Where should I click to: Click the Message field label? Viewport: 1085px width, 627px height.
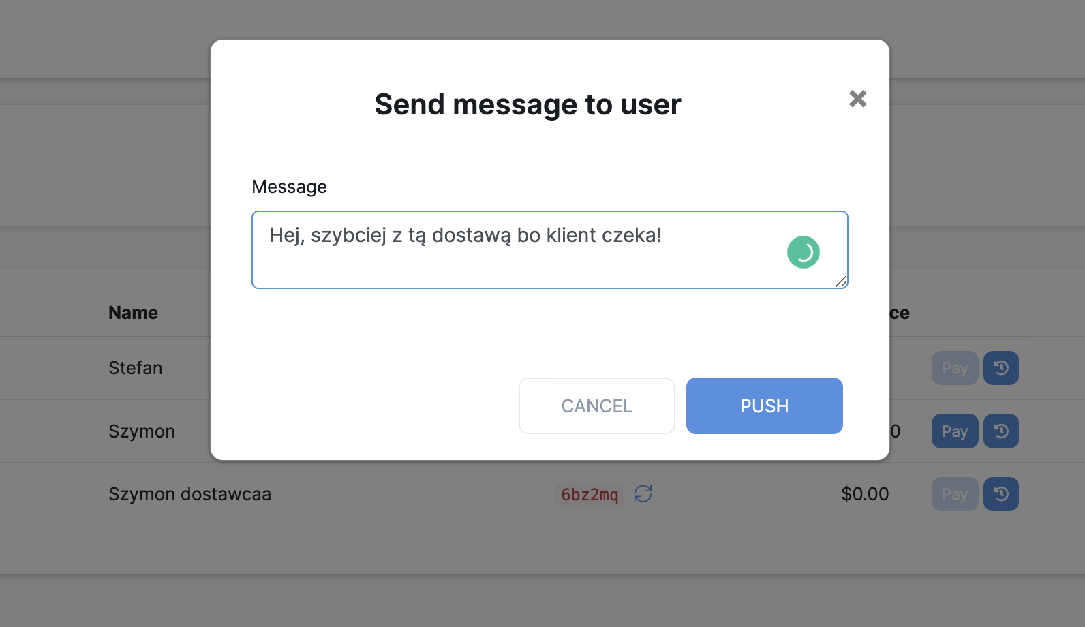coord(289,187)
